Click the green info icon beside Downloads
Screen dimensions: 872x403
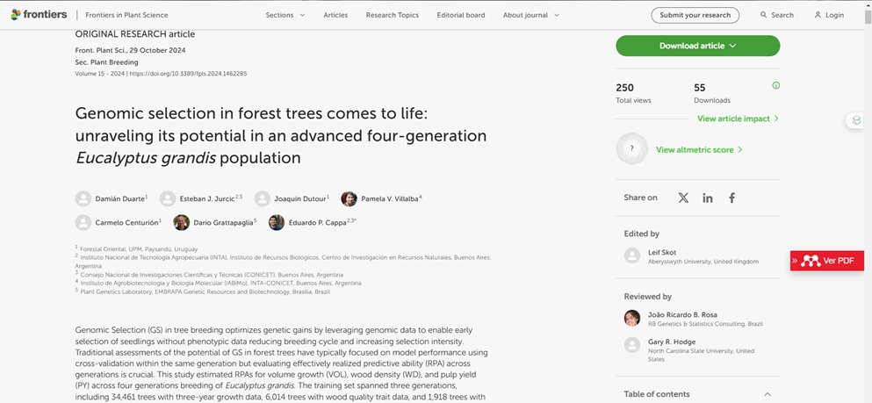pos(775,85)
